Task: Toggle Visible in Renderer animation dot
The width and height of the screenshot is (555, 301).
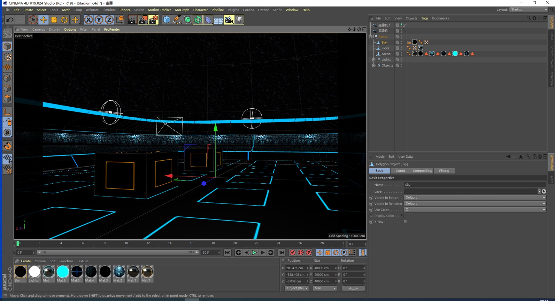Action: 371,204
